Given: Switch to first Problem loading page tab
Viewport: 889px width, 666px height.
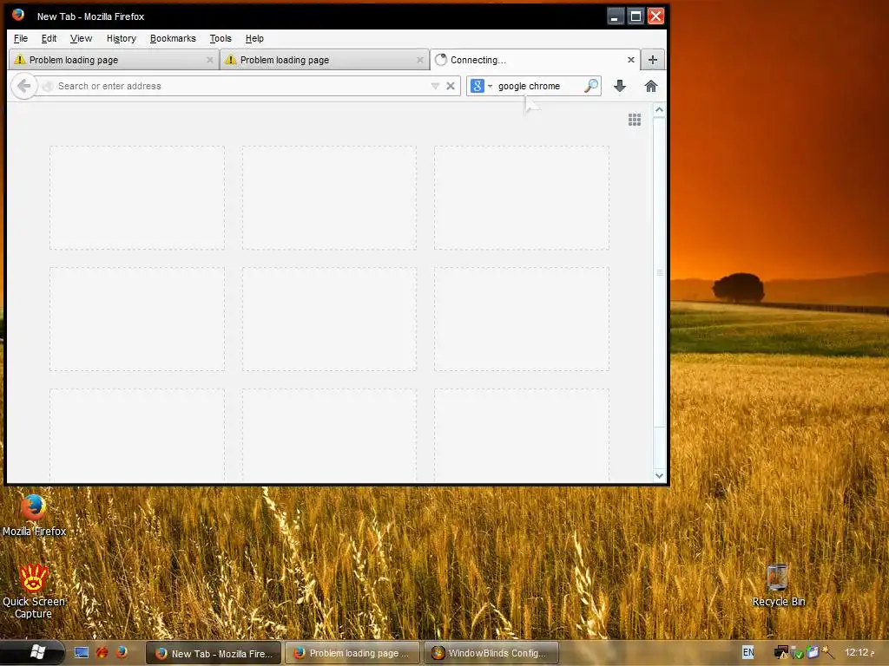Looking at the screenshot, I should point(114,60).
